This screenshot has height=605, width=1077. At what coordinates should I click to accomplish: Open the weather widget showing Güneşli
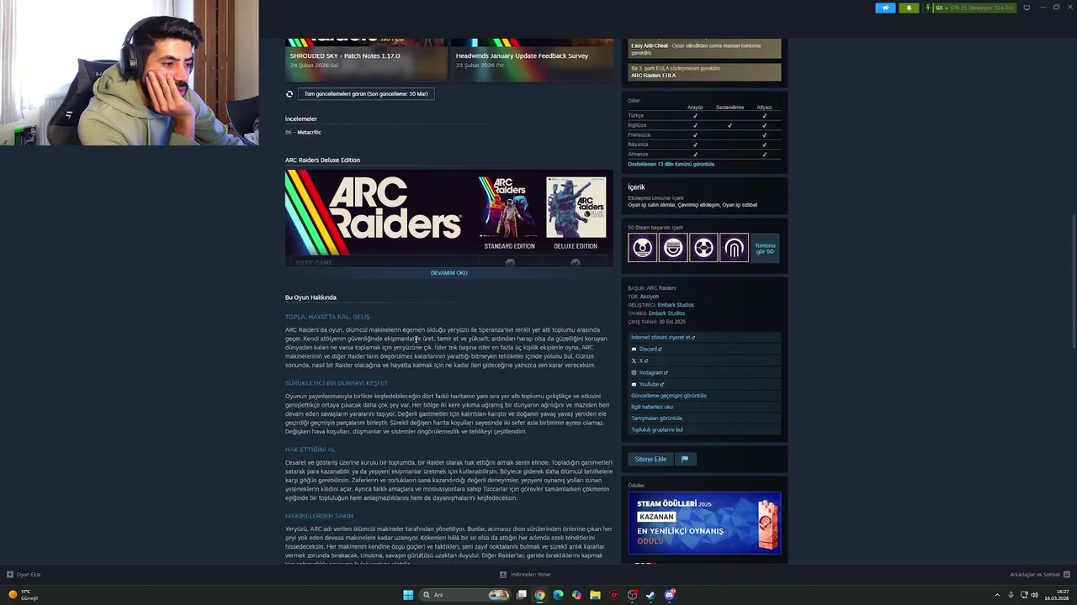click(24, 595)
